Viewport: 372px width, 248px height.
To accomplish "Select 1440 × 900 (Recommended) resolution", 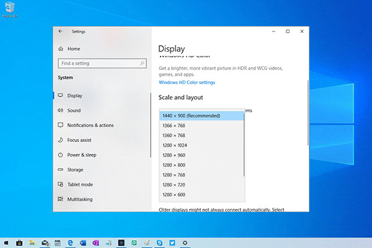I will coord(201,116).
